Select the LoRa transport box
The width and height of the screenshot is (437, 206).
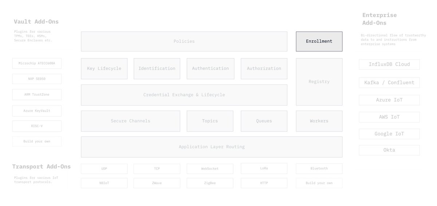click(x=264, y=168)
